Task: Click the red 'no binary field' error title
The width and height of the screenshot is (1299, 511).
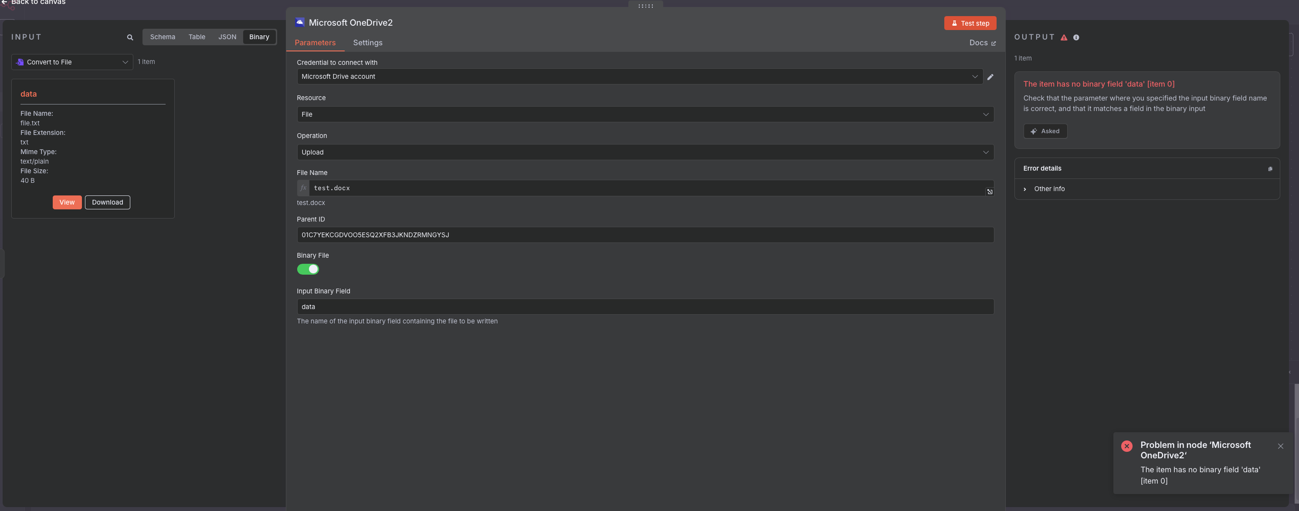Action: pyautogui.click(x=1099, y=84)
